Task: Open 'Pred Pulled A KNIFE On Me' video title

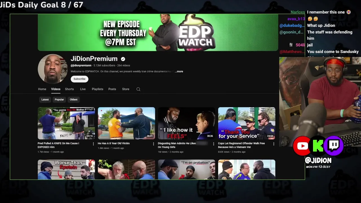Action: pos(59,145)
